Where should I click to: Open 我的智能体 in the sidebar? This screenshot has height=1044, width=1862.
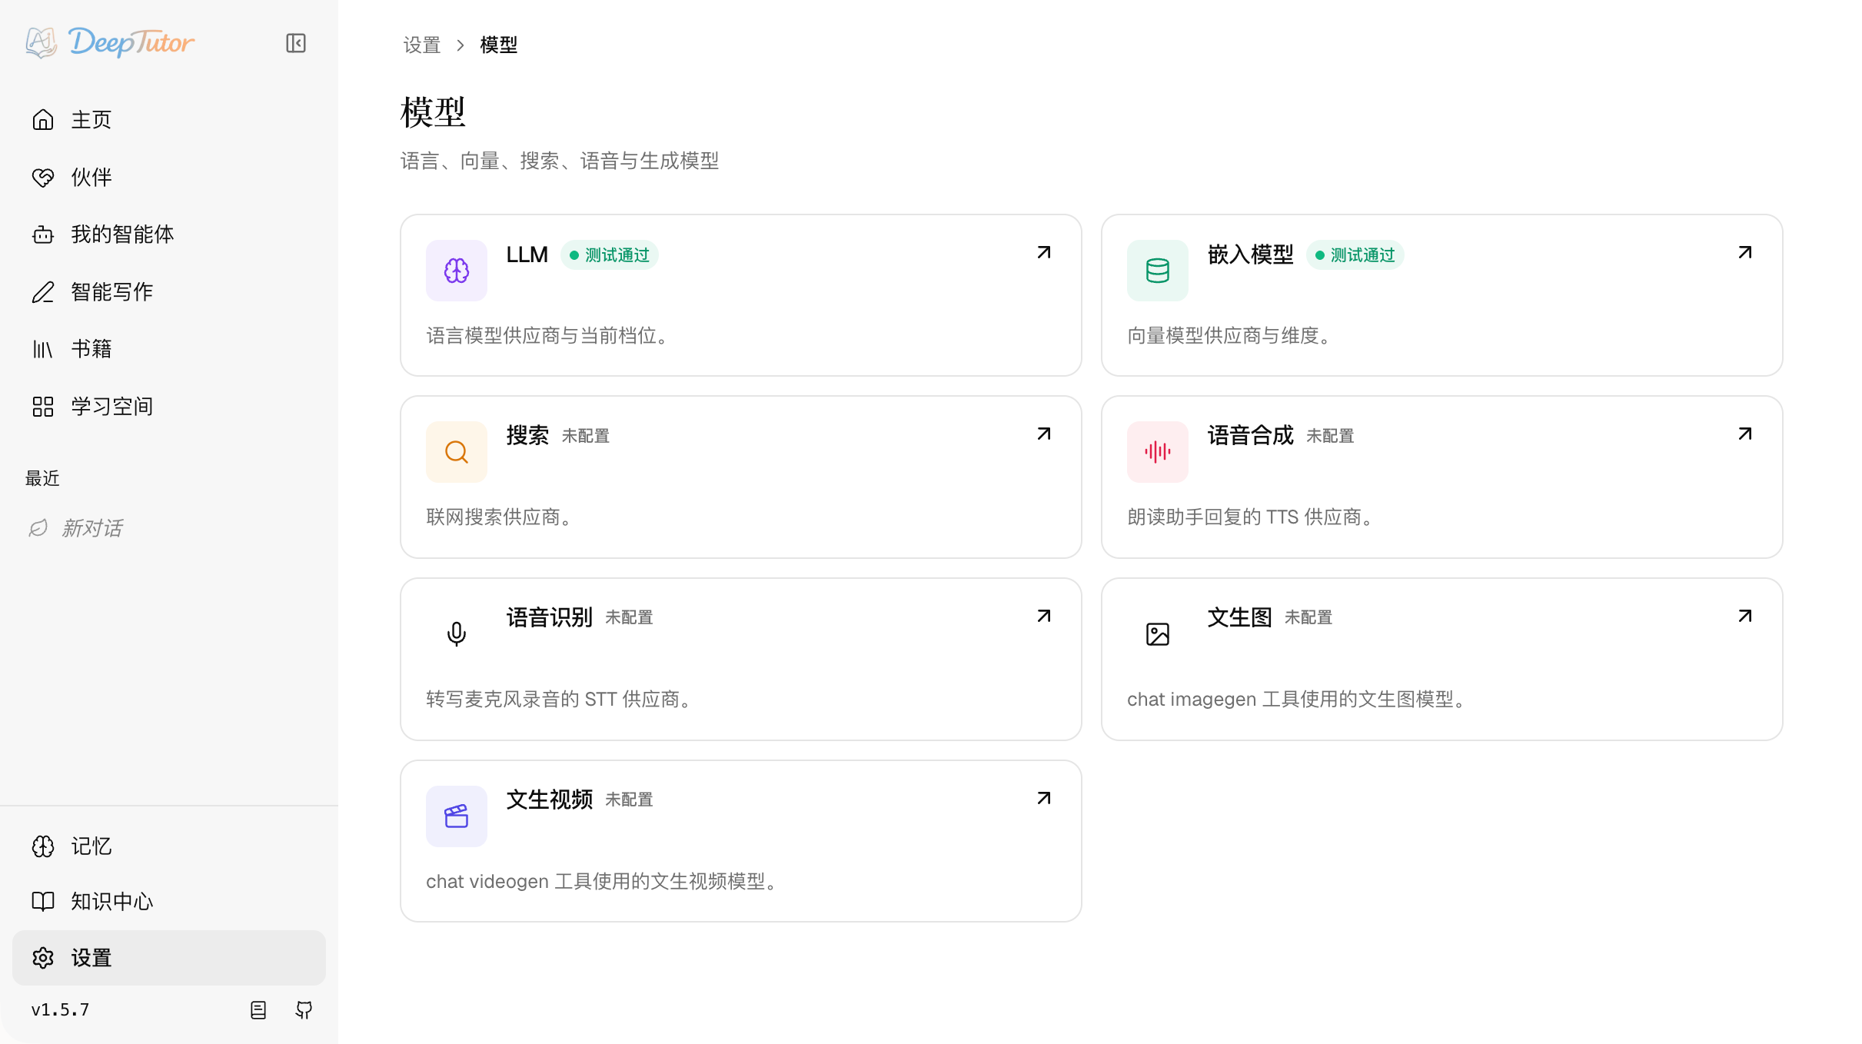[x=169, y=234]
